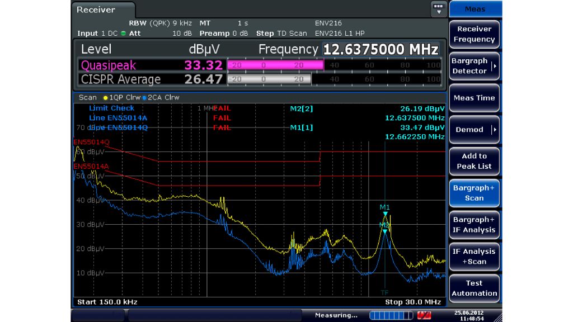Click the yellow 1QP trace indicator dot

coord(105,98)
